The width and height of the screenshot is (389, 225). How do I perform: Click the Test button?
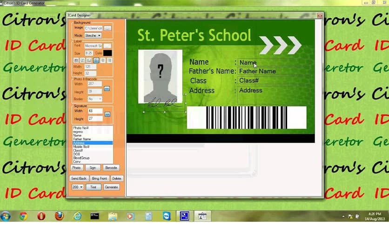coord(93,187)
